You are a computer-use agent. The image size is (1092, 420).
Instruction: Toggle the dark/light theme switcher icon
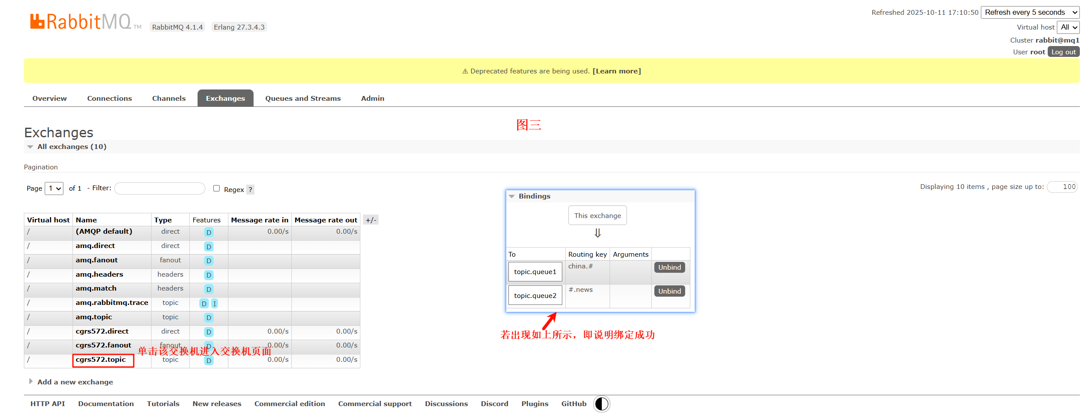point(601,404)
